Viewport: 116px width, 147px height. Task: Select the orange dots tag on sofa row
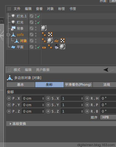[x=44, y=34]
